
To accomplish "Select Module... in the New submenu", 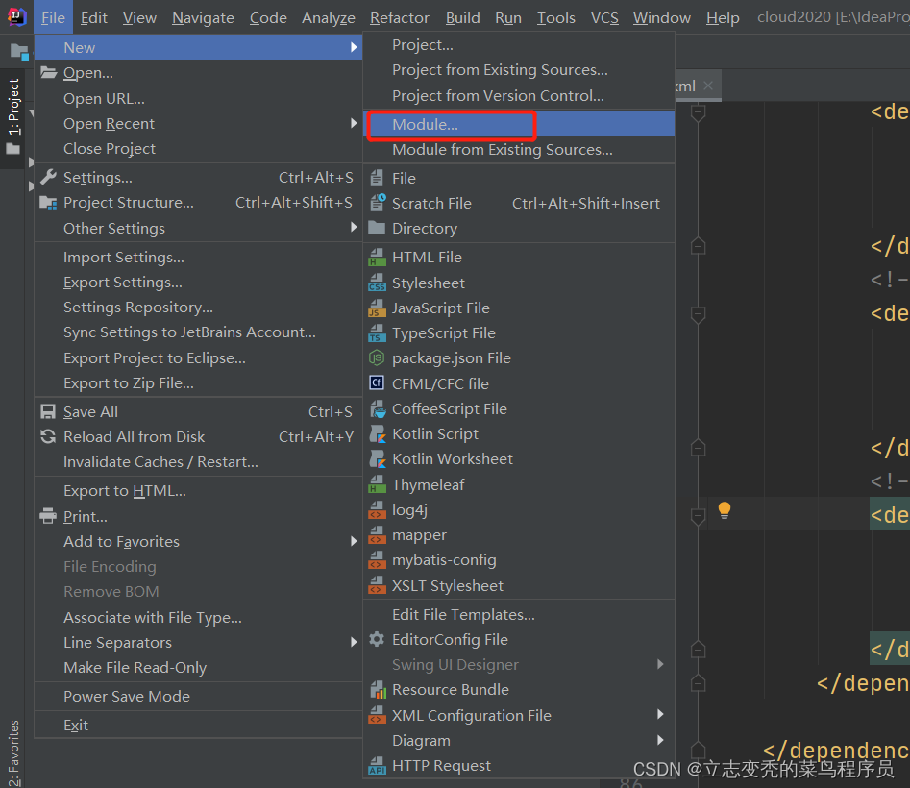I will [519, 124].
